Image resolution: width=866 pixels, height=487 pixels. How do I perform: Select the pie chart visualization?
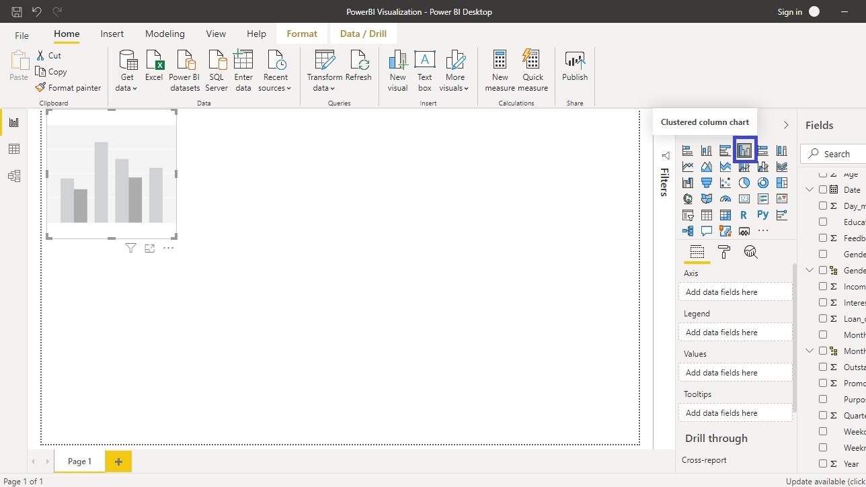pos(744,183)
